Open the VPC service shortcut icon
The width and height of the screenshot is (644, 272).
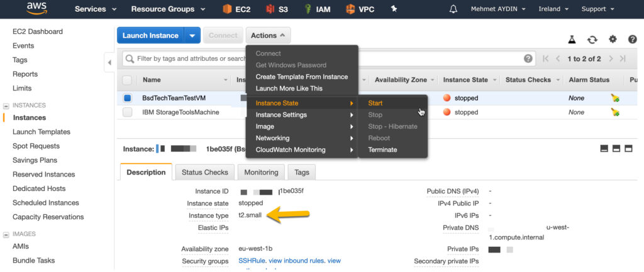pyautogui.click(x=350, y=9)
